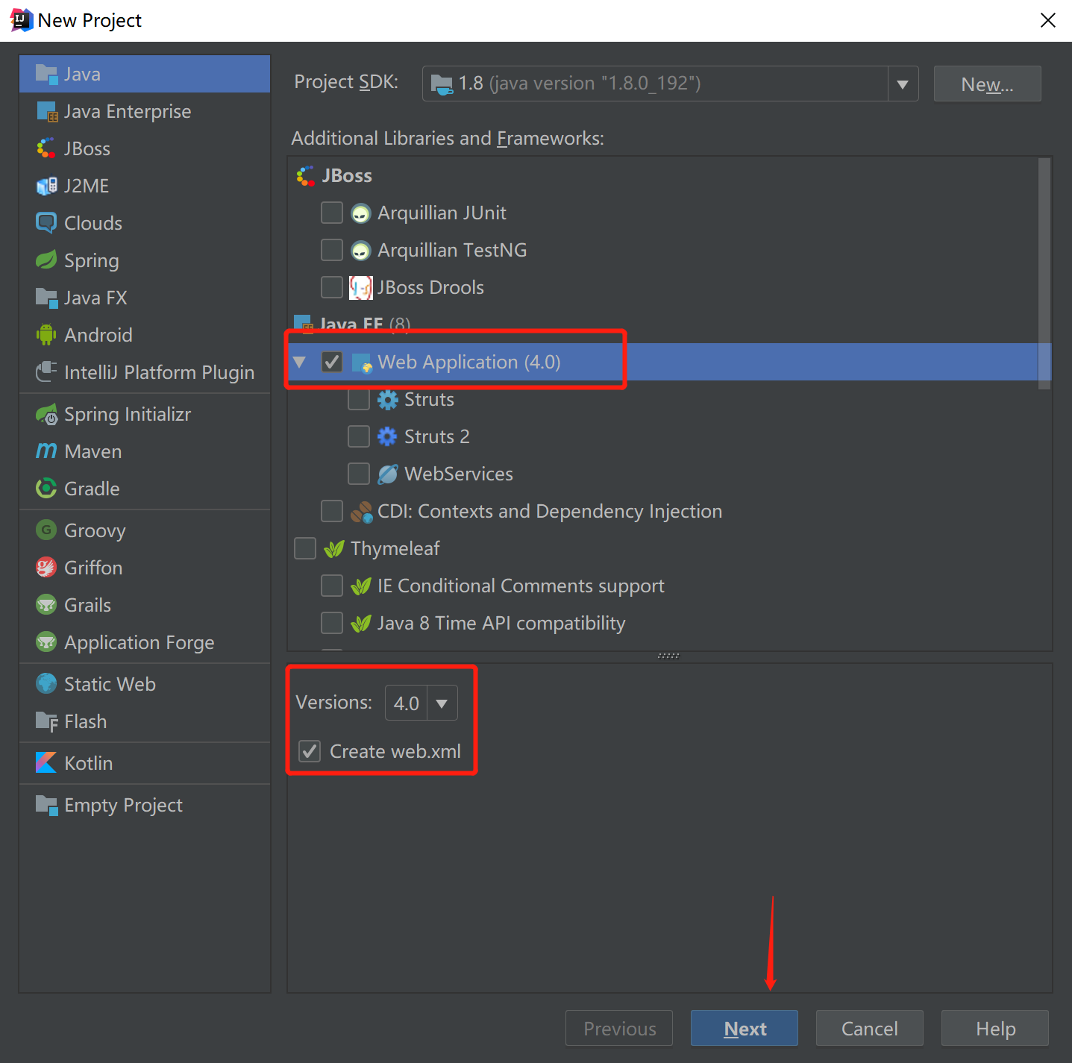Check the CDI Contexts and Dependency Injection box
The width and height of the screenshot is (1072, 1063).
[332, 511]
